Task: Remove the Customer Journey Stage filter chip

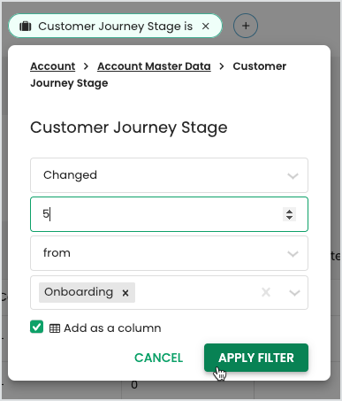Action: (x=206, y=27)
